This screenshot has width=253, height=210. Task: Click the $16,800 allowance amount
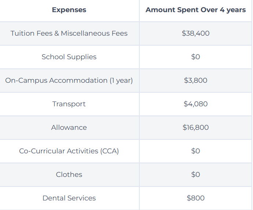click(195, 128)
